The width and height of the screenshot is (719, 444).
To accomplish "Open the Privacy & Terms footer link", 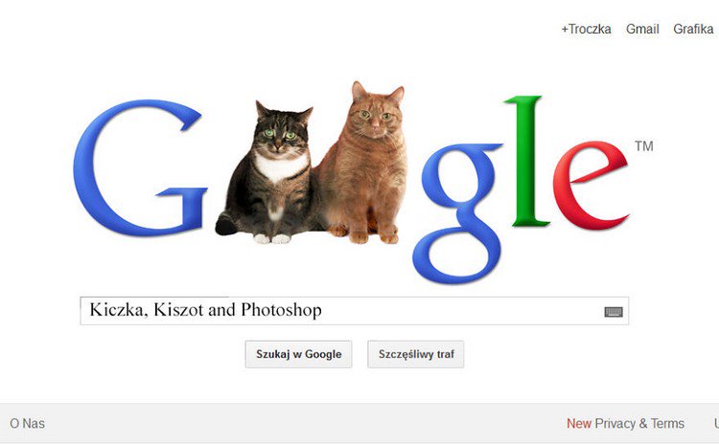I will pyautogui.click(x=639, y=423).
